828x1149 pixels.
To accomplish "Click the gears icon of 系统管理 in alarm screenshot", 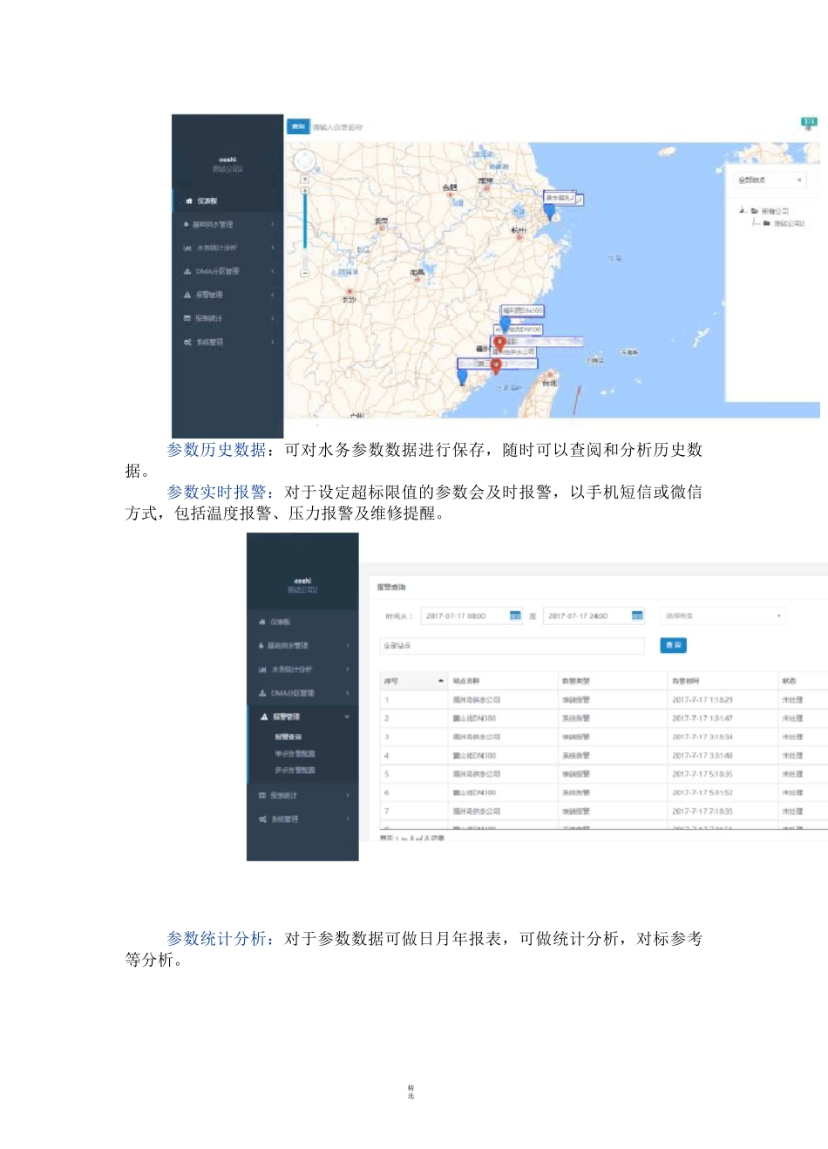I will (x=262, y=819).
